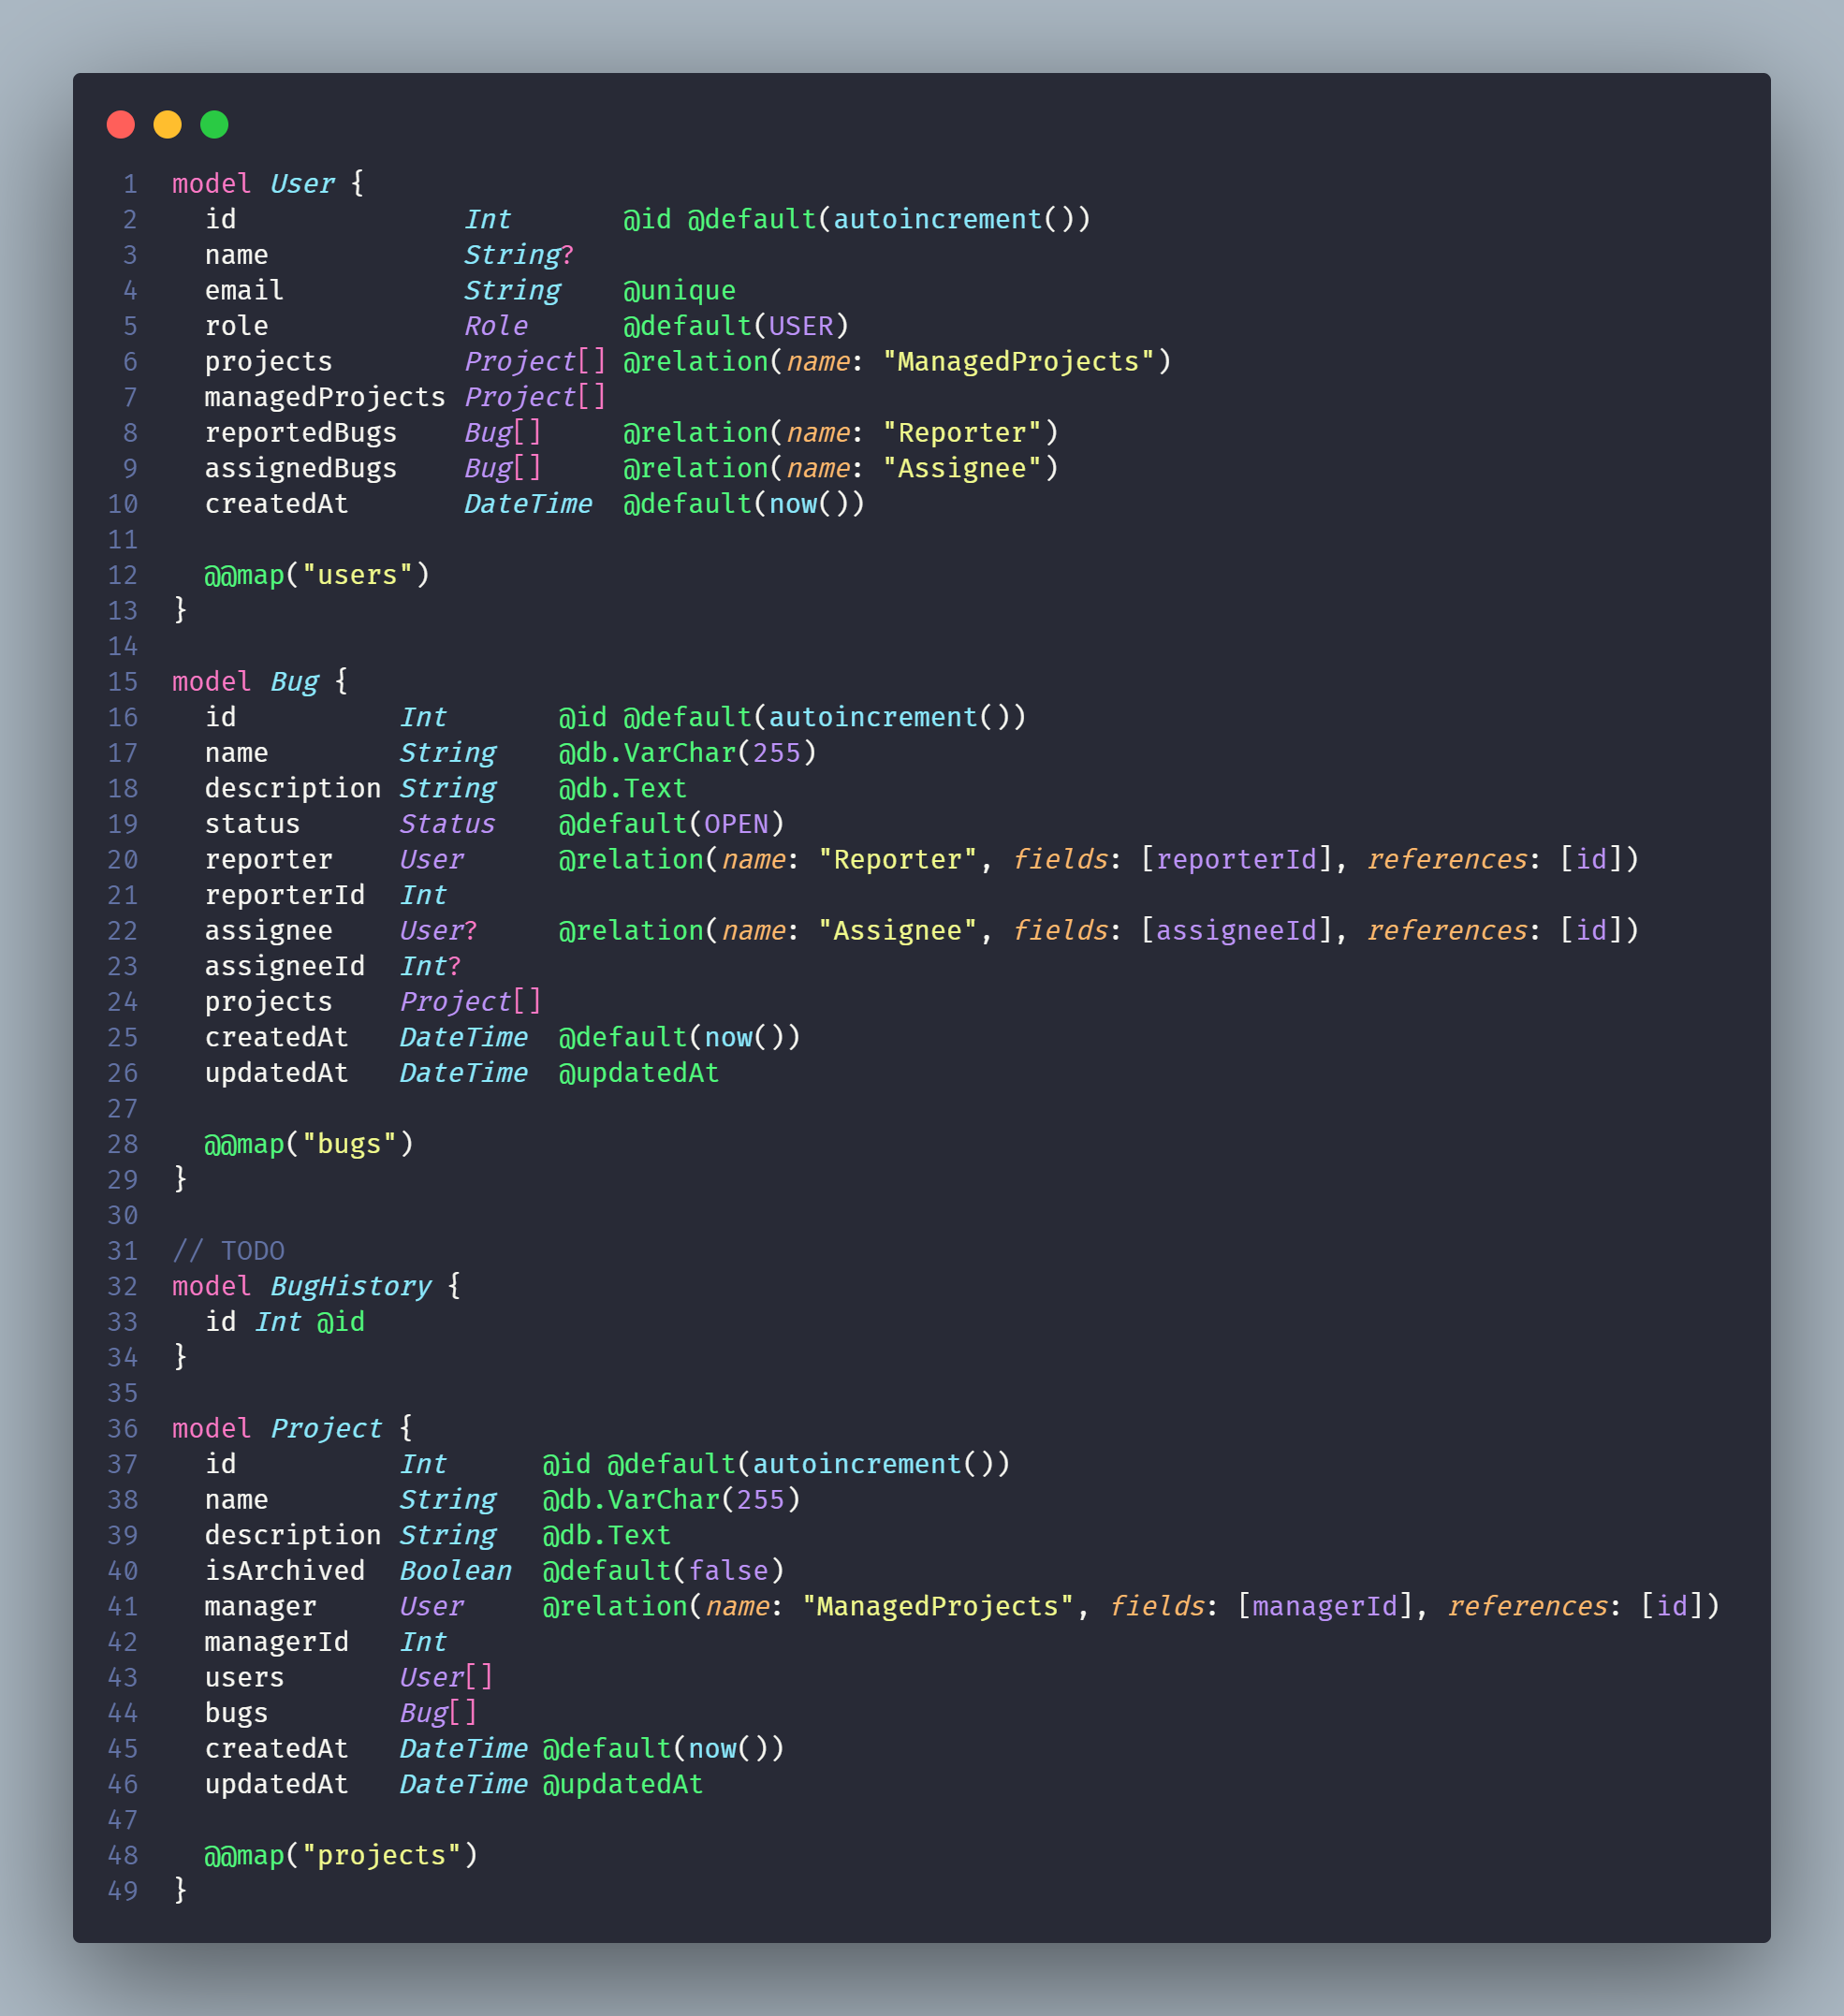
Task: Click line number 1 in gutter
Action: 130,184
